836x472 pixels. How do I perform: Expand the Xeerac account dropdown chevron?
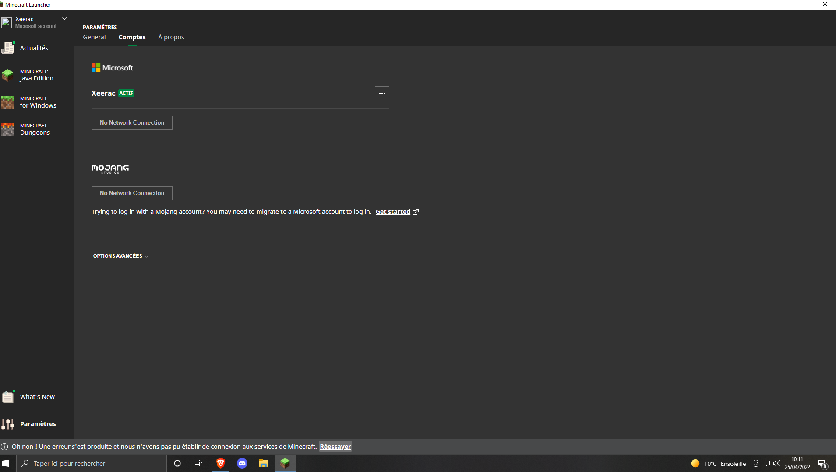64,19
